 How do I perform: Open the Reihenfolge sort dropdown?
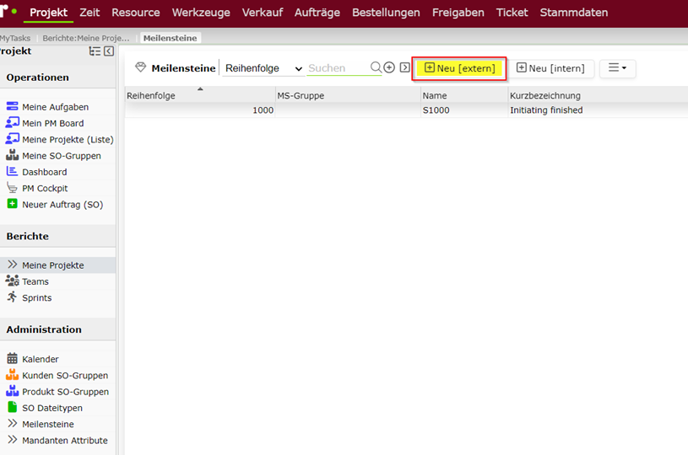(x=263, y=68)
